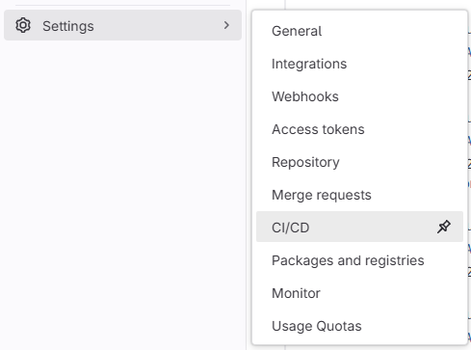
Task: Click empty sidebar area below Settings
Action: pyautogui.click(x=122, y=193)
